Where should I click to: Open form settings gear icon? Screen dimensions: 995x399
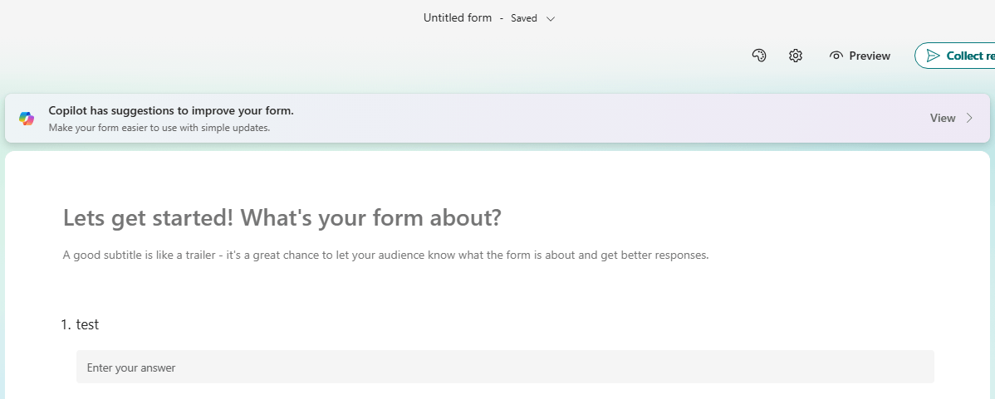point(796,56)
